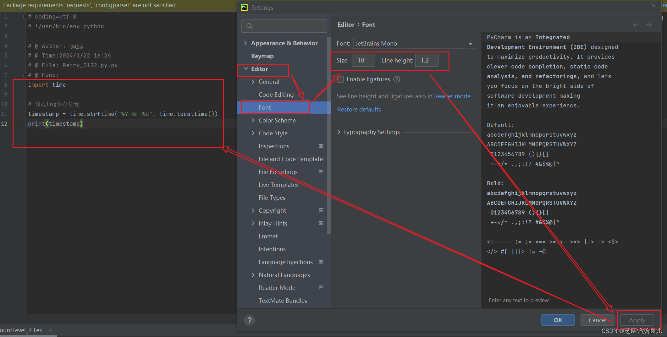Close the editor tab ountLevel_2.Tes...
The width and height of the screenshot is (667, 337).
[50, 330]
